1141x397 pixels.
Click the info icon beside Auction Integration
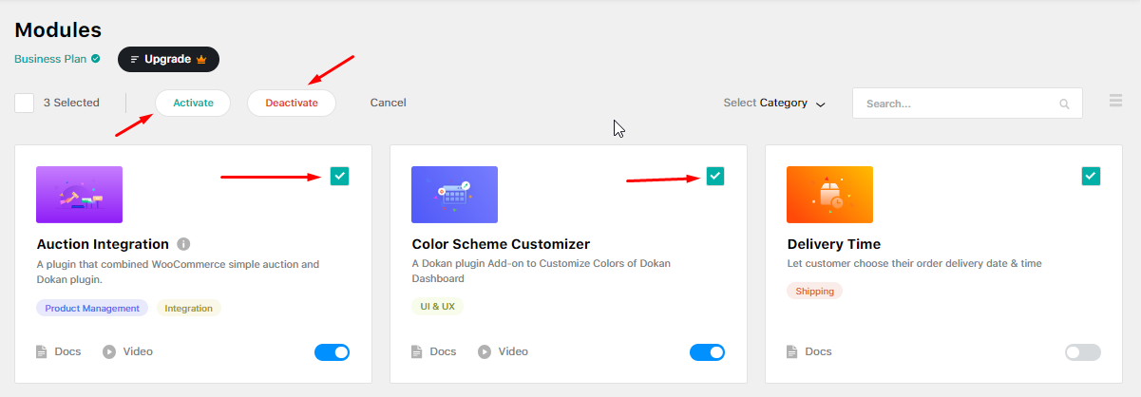184,244
